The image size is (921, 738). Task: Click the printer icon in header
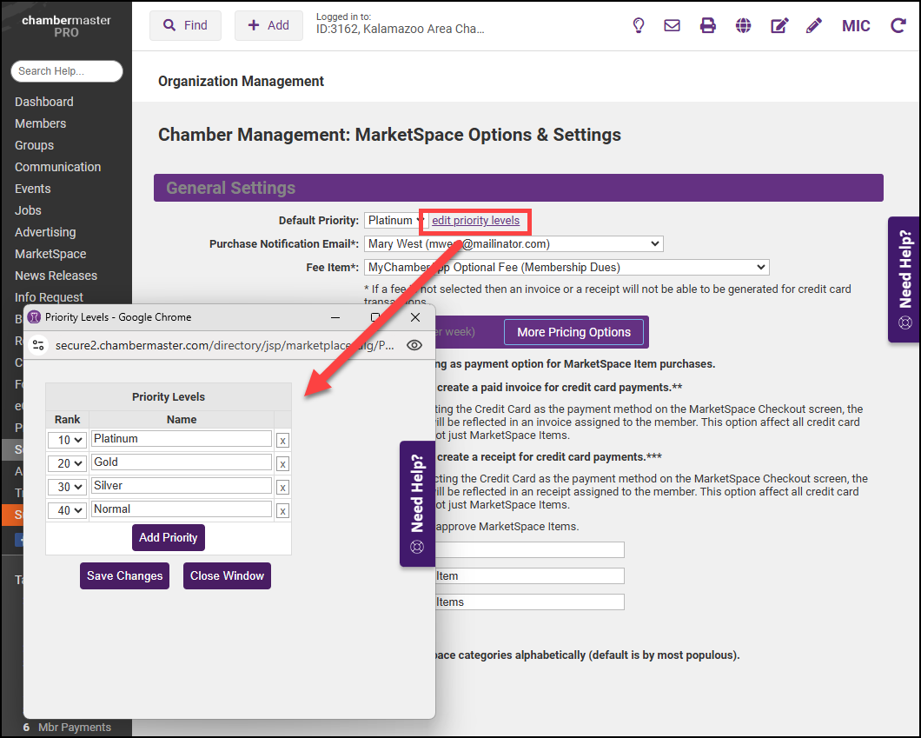(x=708, y=25)
